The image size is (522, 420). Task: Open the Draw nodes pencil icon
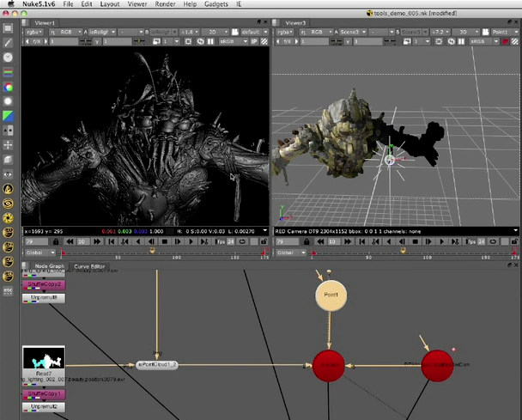coord(8,43)
